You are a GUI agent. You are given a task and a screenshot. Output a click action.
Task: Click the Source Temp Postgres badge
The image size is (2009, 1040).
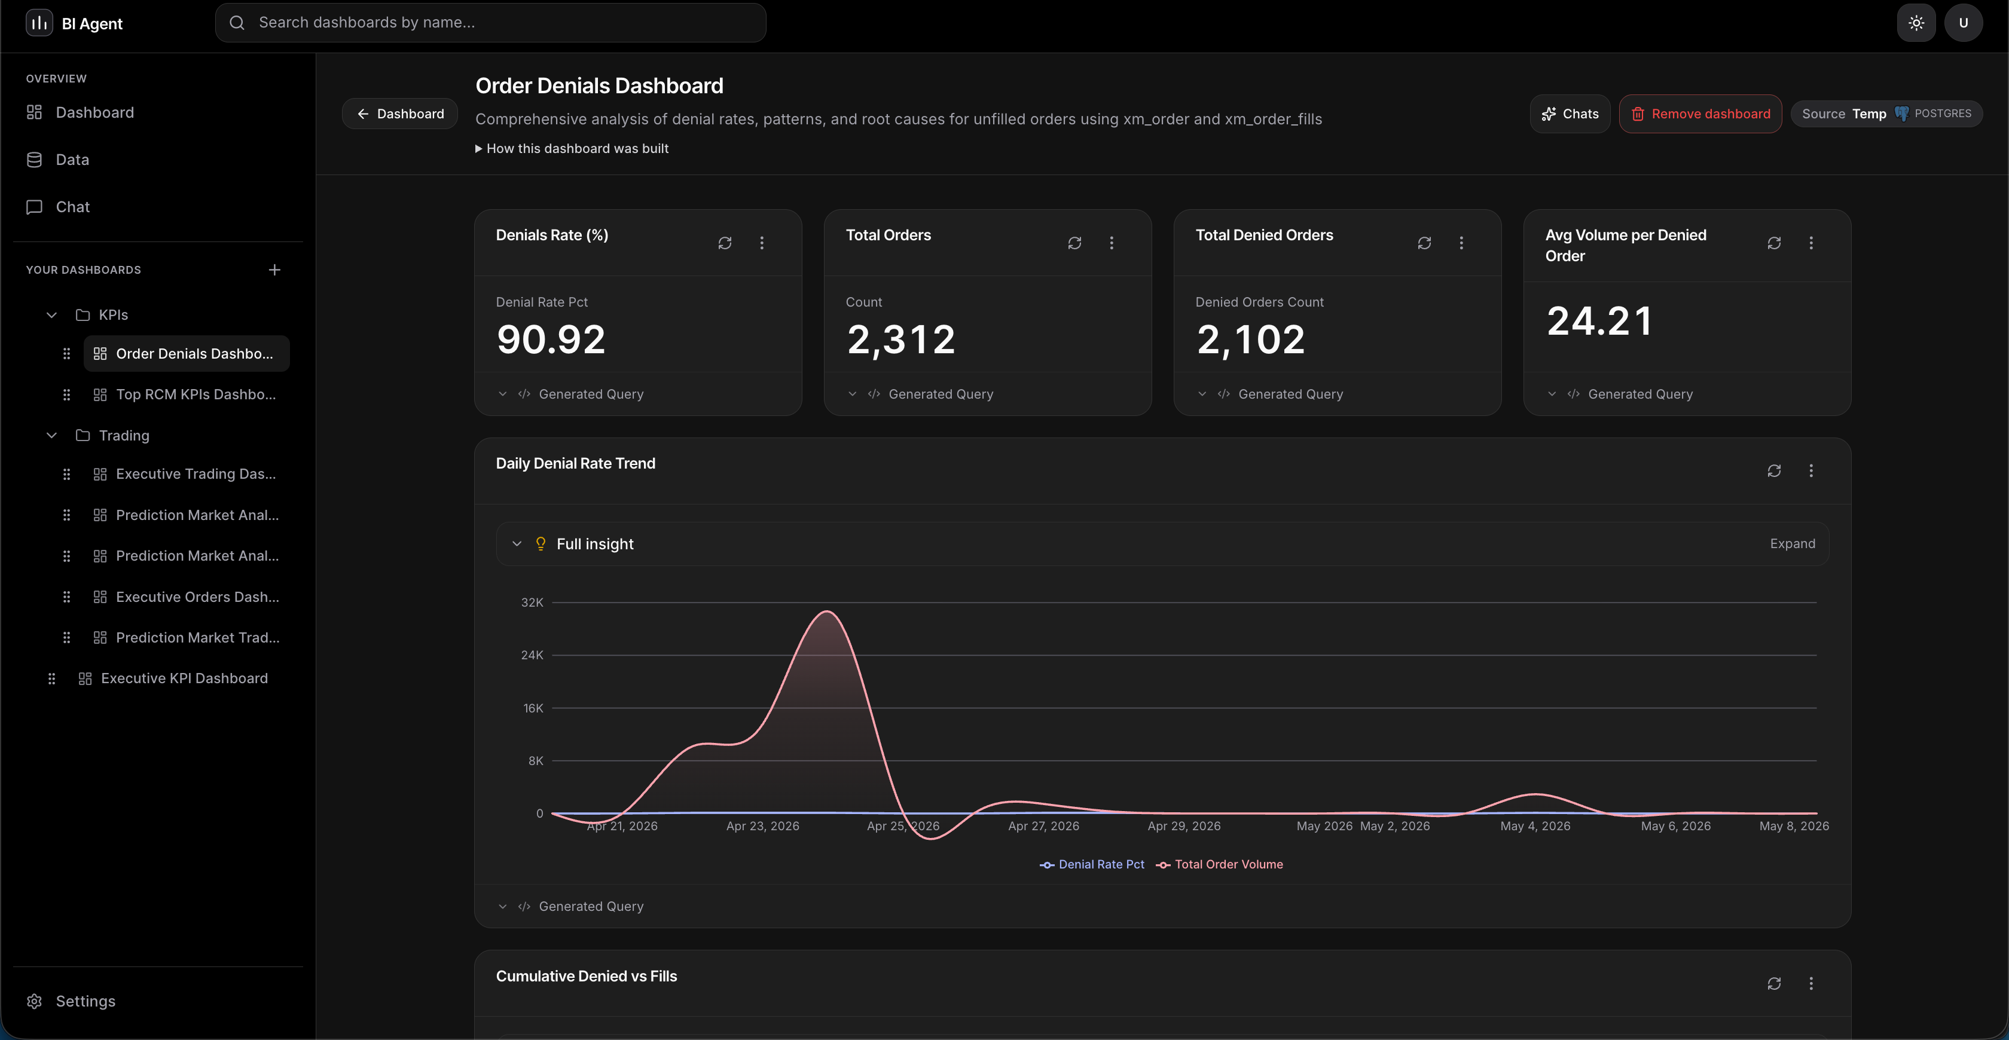point(1886,114)
